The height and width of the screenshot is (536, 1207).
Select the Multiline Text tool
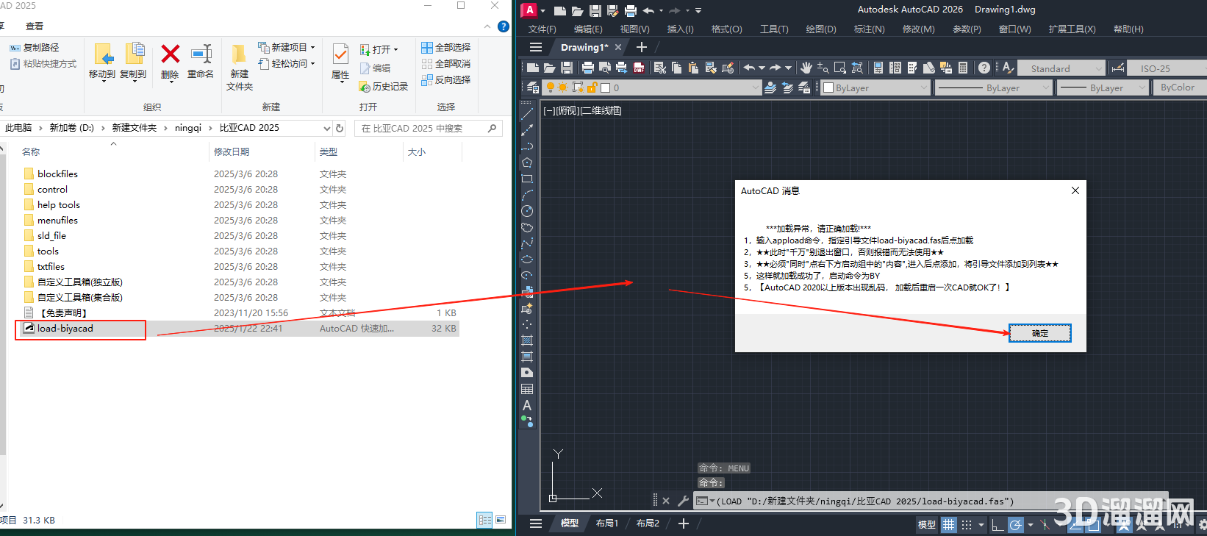[527, 405]
